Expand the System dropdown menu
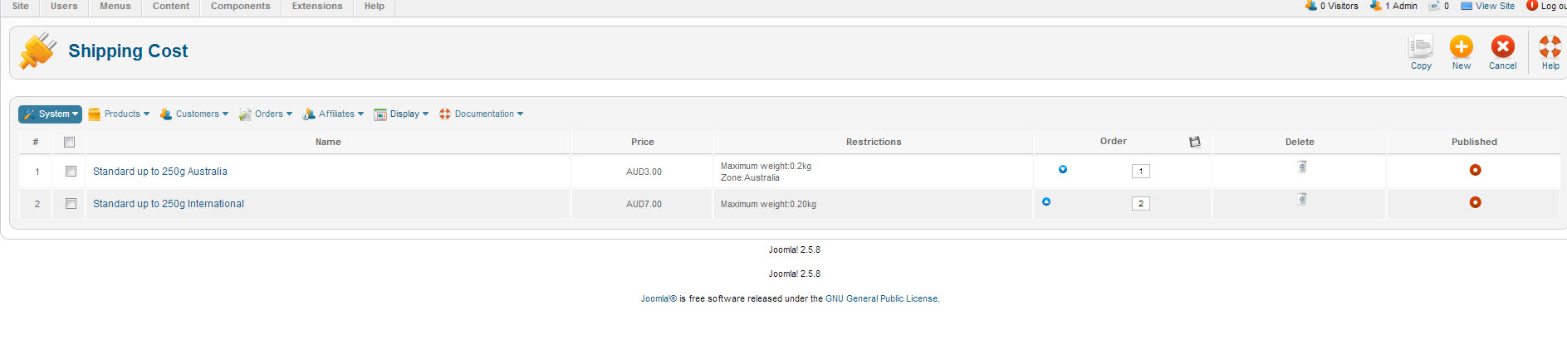 [50, 114]
